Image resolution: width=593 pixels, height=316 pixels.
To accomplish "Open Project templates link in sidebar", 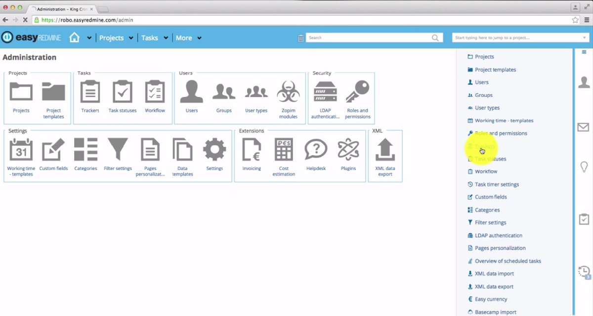I will tap(495, 70).
